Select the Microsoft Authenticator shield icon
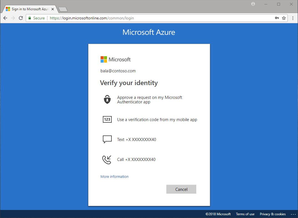 107,99
